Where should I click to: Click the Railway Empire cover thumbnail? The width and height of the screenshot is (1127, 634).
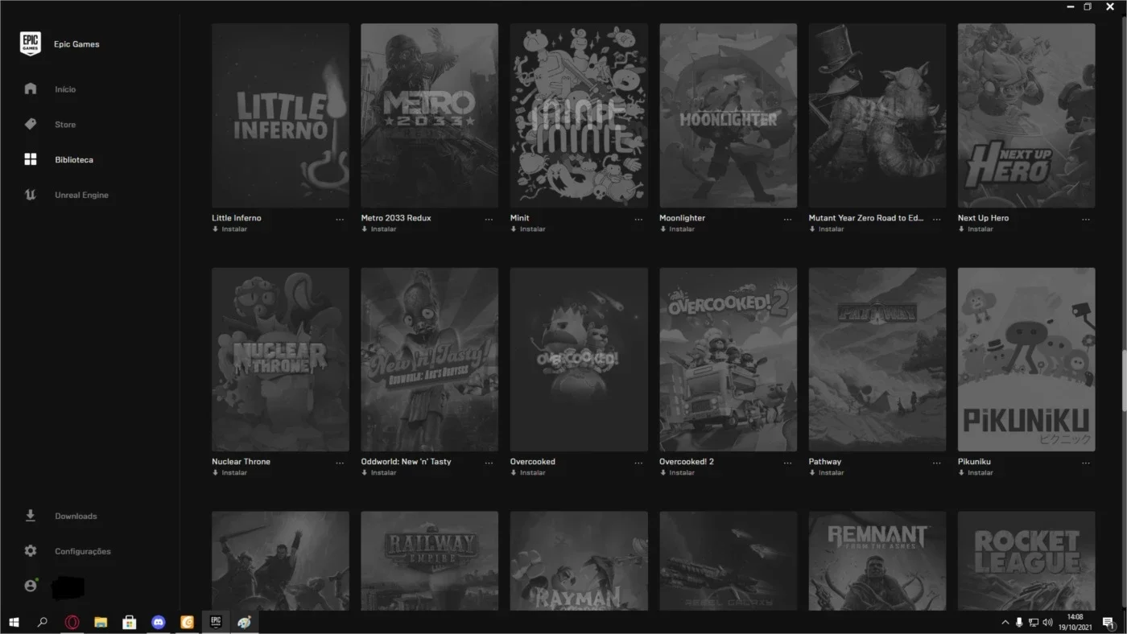(429, 561)
